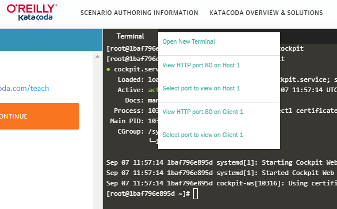Open Katacoda Overview & Solutions menu
The height and width of the screenshot is (209, 337).
click(266, 13)
